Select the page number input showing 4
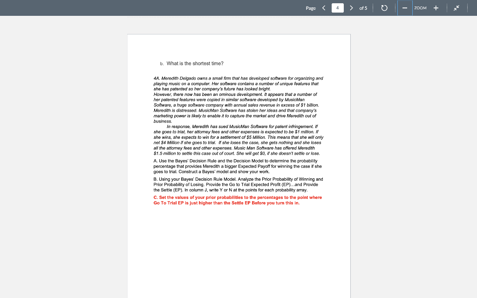The width and height of the screenshot is (477, 298). tap(337, 7)
